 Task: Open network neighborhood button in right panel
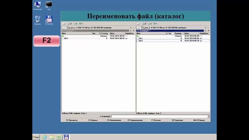pos(156,24)
